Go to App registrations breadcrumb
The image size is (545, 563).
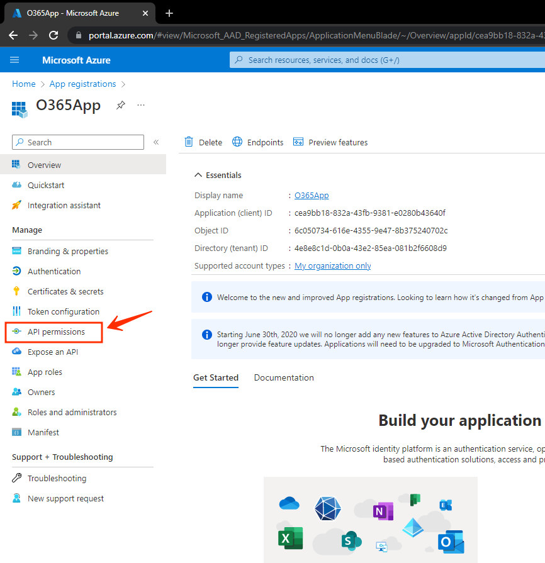pyautogui.click(x=82, y=84)
